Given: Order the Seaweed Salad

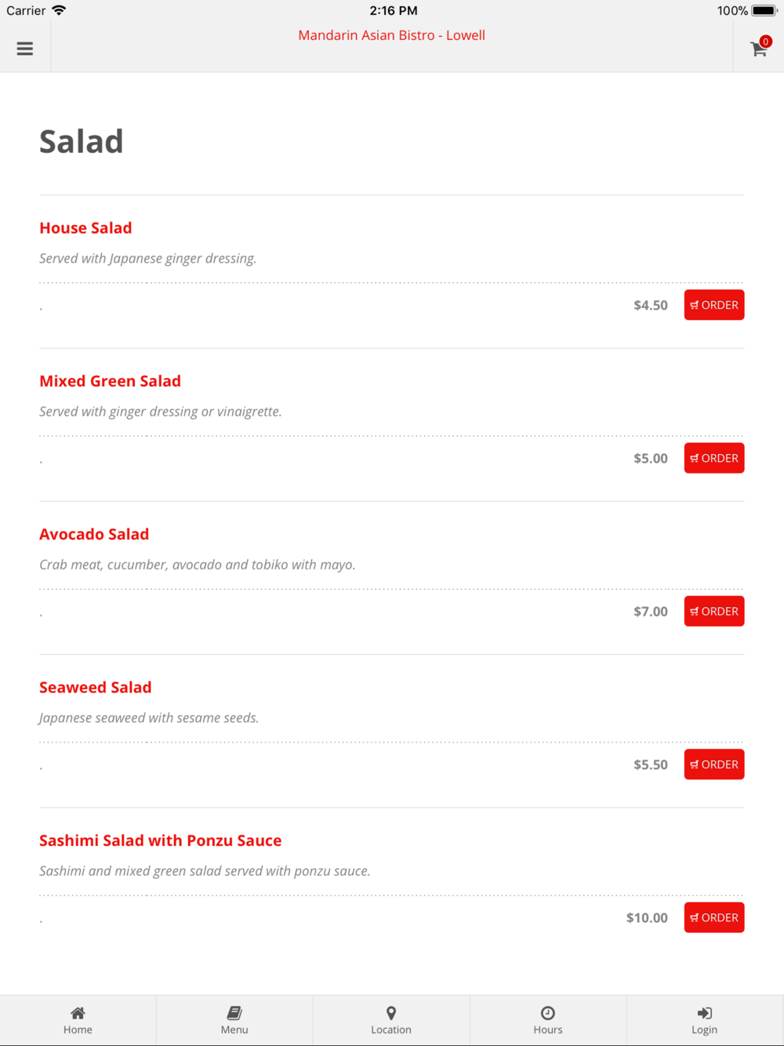Looking at the screenshot, I should click(x=713, y=765).
